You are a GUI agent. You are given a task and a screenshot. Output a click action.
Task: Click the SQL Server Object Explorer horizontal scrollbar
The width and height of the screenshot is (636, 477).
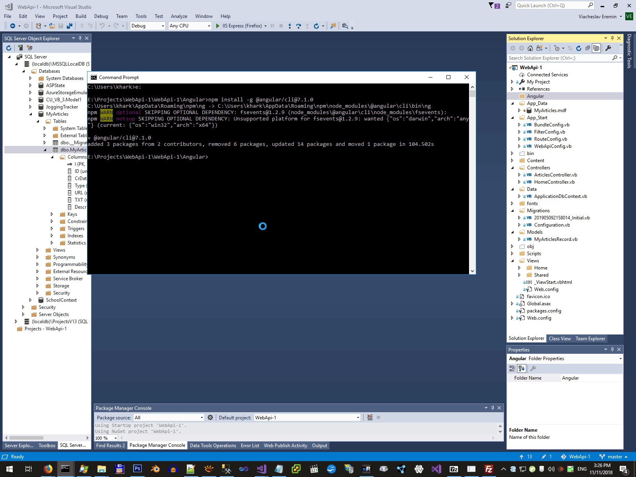[x=47, y=438]
